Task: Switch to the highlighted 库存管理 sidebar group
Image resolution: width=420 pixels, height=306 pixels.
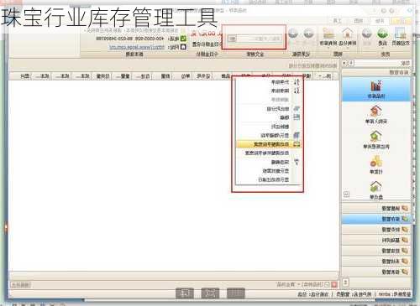Action: (x=376, y=219)
